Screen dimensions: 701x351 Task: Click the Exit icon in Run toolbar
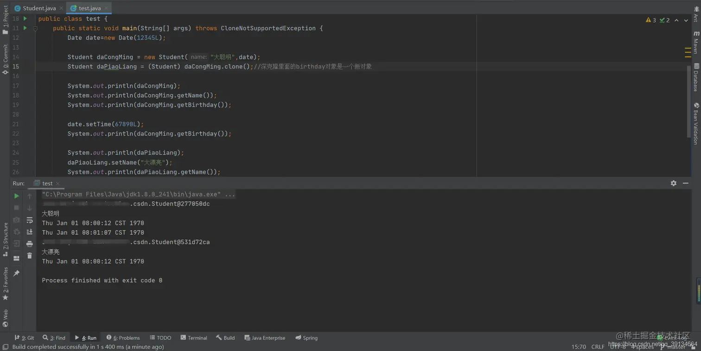(x=17, y=244)
